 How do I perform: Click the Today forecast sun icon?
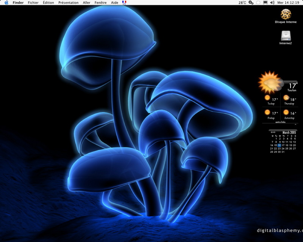pos(267,98)
